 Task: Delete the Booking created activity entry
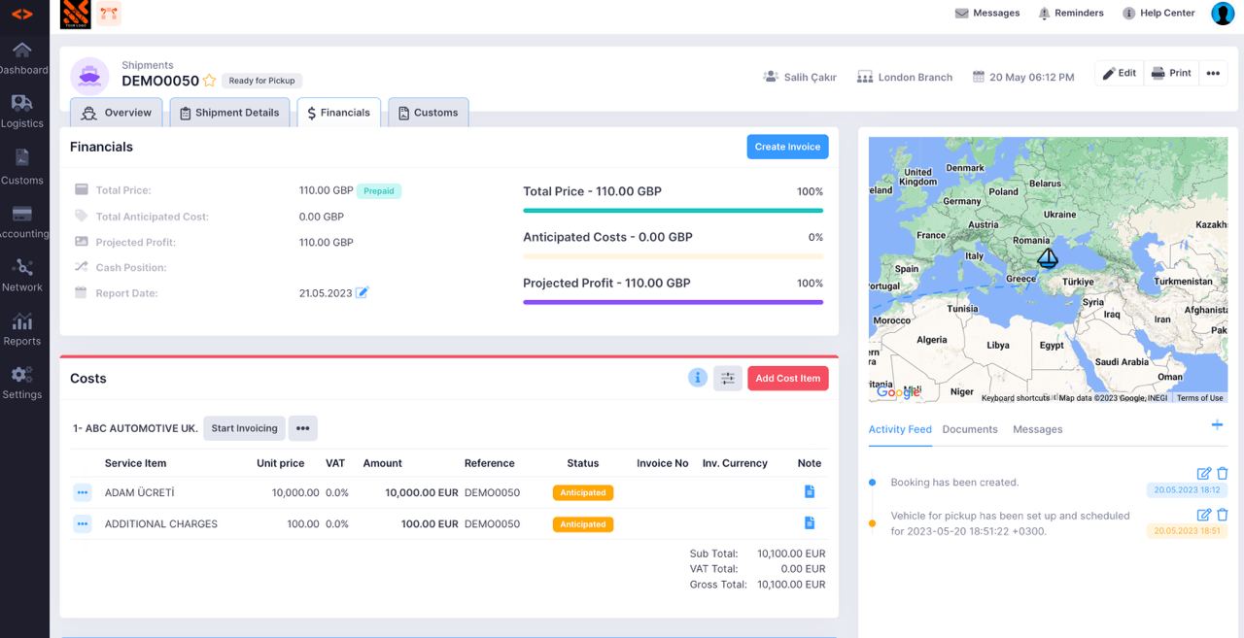(1222, 473)
